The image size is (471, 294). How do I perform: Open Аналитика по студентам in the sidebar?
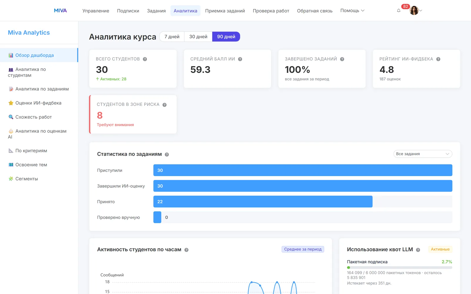[x=39, y=72]
